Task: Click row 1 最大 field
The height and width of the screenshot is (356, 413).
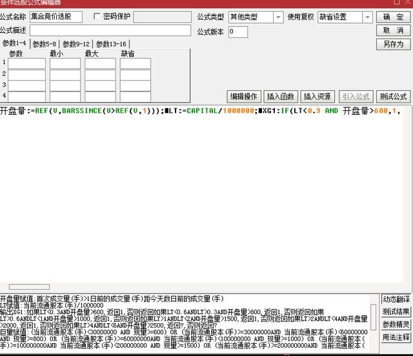Action: 100,63
